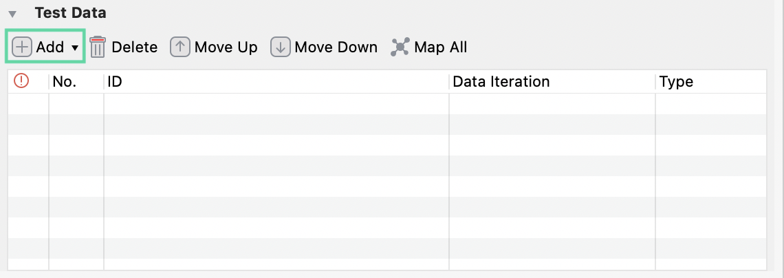This screenshot has width=784, height=278.
Task: Click the Data Iteration column header
Action: tap(501, 82)
